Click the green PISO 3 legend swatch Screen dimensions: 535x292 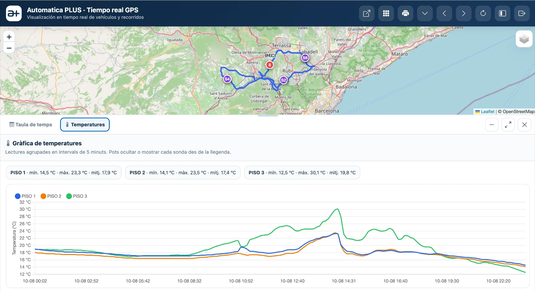69,196
